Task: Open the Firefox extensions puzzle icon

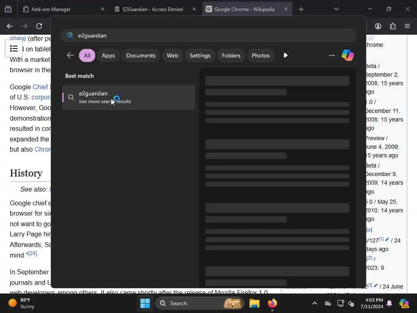Action: click(x=393, y=26)
